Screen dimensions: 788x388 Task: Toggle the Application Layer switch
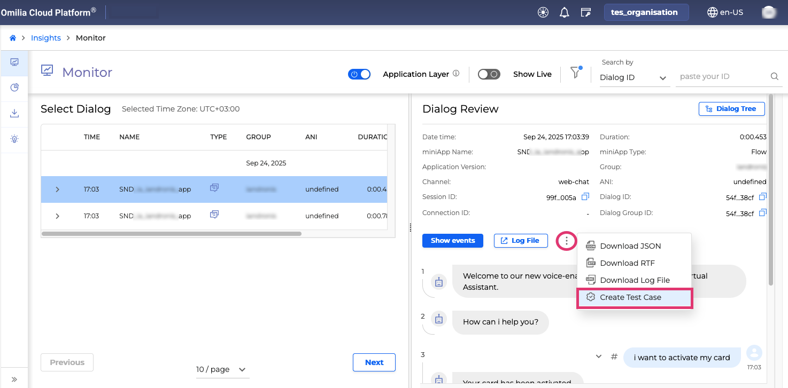pyautogui.click(x=359, y=74)
